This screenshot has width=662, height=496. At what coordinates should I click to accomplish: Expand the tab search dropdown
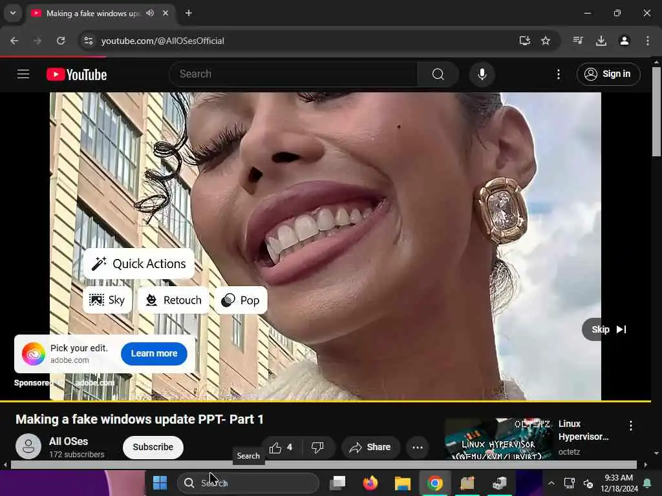13,13
